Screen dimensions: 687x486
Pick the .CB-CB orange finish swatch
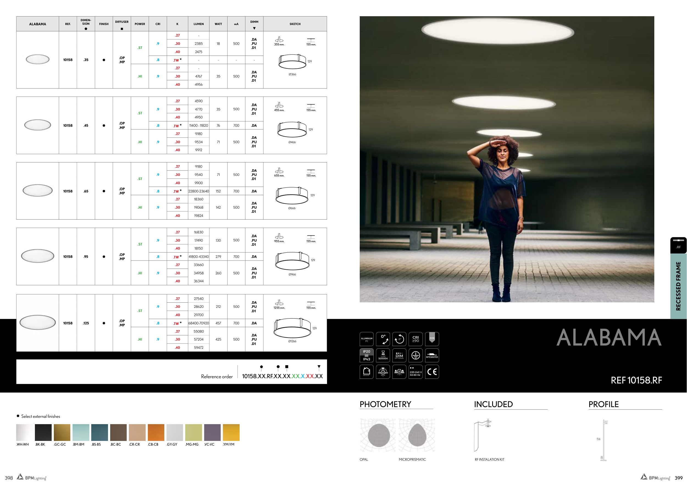click(x=156, y=432)
